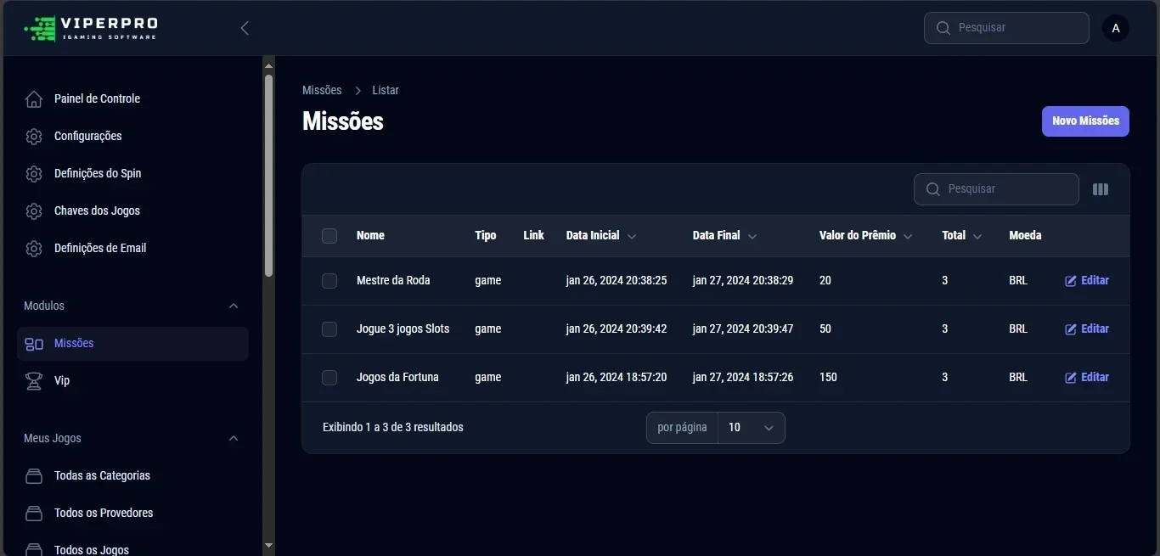Viewport: 1160px width, 556px height.
Task: Click the Tipo column header
Action: (x=486, y=236)
